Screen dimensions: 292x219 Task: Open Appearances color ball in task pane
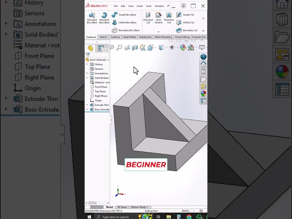[x=203, y=94]
